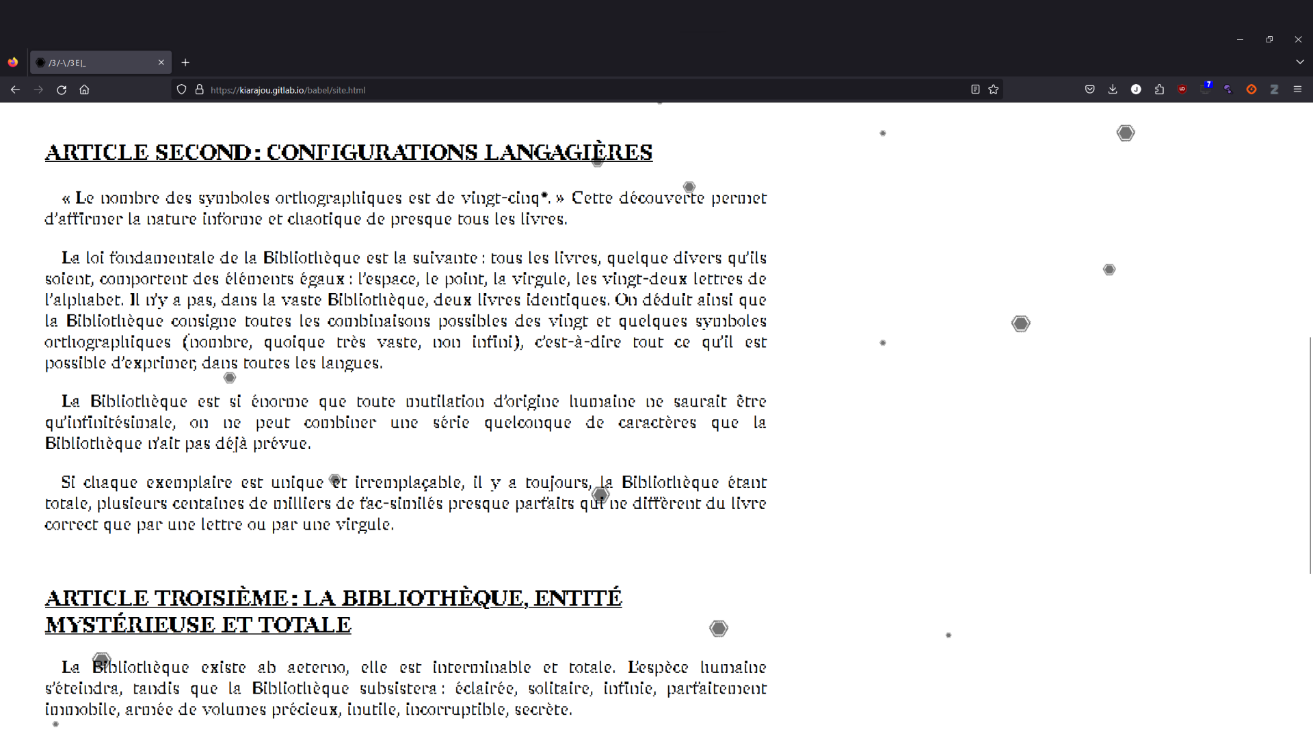Go back to the previous page

[15, 90]
